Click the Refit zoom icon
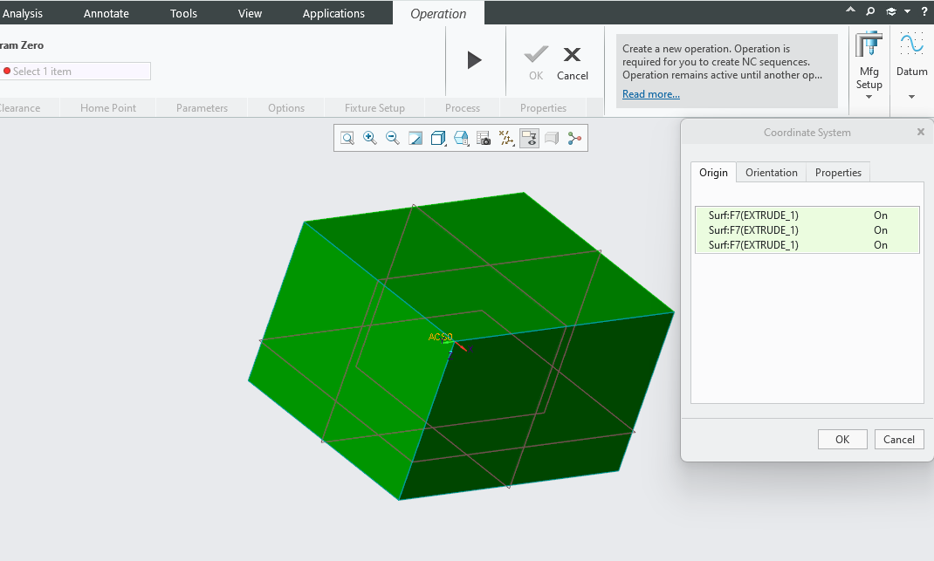The width and height of the screenshot is (934, 561). pos(347,138)
